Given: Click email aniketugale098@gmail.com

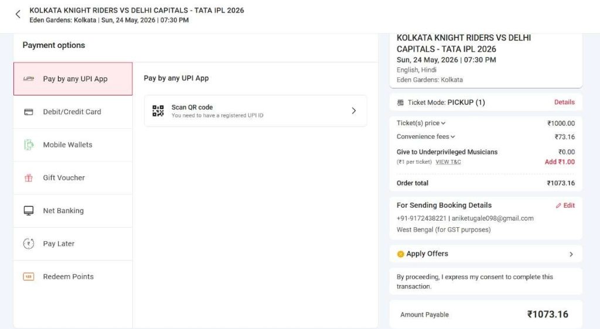Looking at the screenshot, I should click(x=492, y=218).
